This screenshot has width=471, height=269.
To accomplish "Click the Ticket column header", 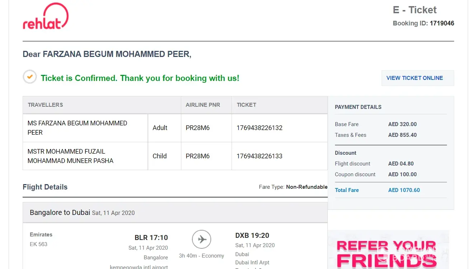I will [246, 105].
